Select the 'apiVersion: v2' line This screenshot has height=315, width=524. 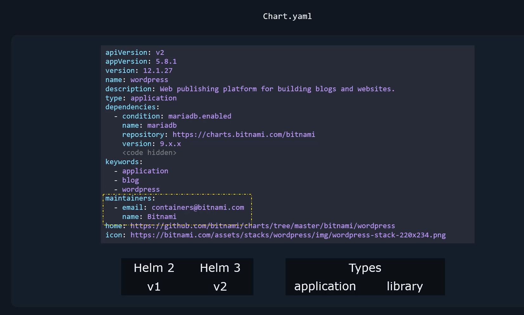coord(135,53)
